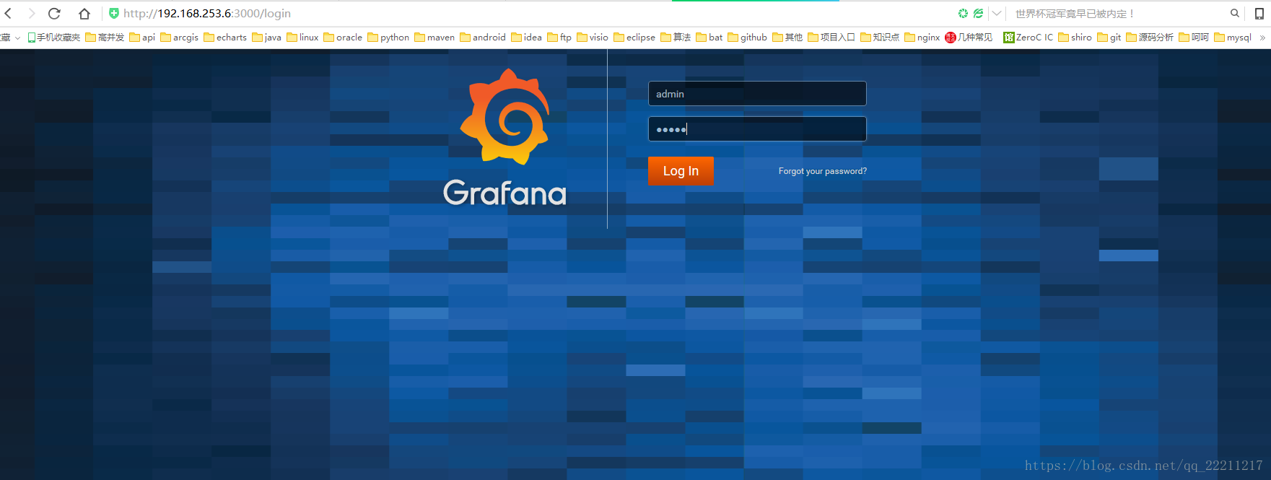Image resolution: width=1271 pixels, height=480 pixels.
Task: Open the 手机收藏夹 mobile bookmarks
Action: (x=54, y=38)
